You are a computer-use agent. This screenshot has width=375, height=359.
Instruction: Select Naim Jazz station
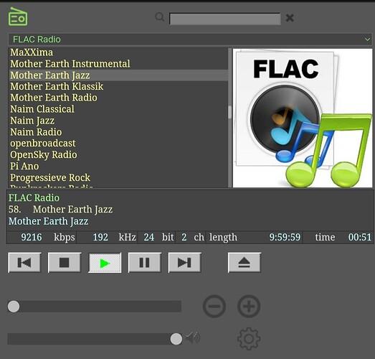click(x=32, y=121)
